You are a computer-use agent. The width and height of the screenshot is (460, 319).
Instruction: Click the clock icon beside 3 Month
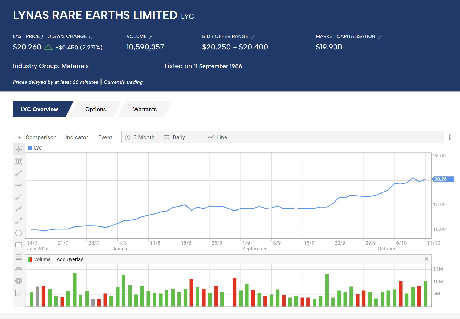[x=128, y=137]
